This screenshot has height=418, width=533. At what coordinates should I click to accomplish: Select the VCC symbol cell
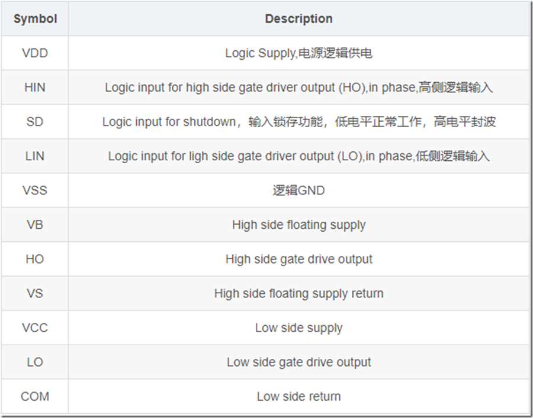click(35, 328)
